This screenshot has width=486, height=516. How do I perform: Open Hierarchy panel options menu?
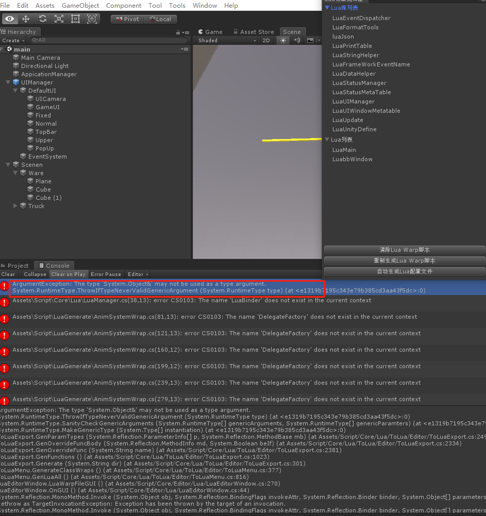(x=187, y=32)
